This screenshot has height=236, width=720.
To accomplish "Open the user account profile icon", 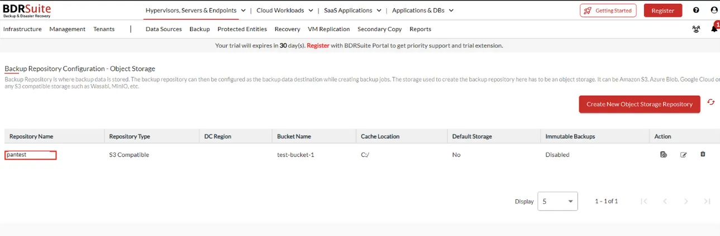I will coord(714,10).
